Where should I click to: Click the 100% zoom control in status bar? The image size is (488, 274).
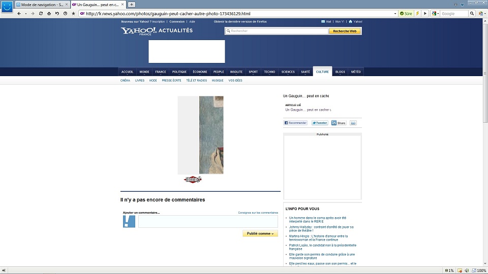(x=479, y=270)
